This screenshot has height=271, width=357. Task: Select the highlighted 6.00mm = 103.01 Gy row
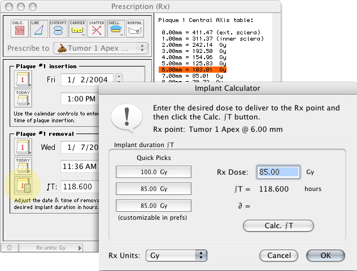tap(193, 69)
